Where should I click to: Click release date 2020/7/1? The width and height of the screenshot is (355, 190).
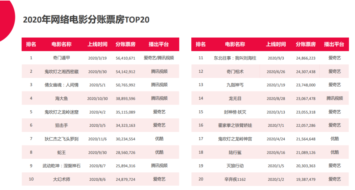[x=276, y=125]
